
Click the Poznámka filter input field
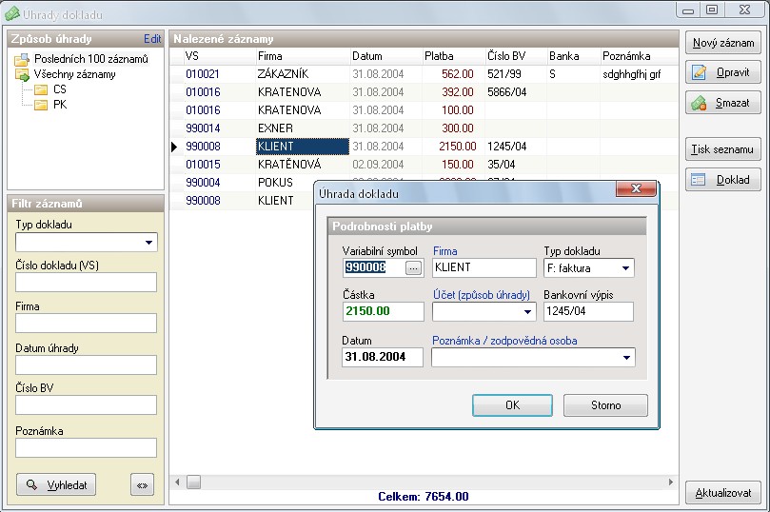point(86,448)
